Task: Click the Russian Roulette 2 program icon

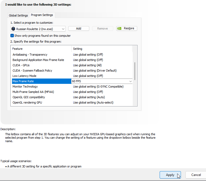Action: 13,29
